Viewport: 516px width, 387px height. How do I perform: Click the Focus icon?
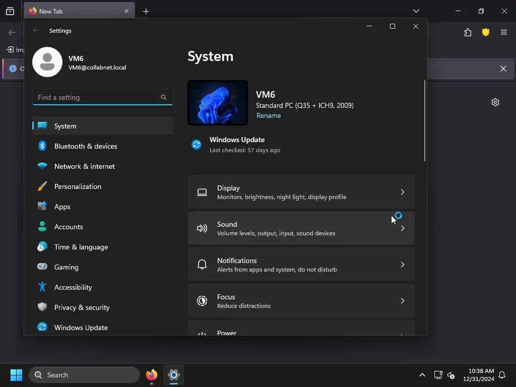point(202,301)
